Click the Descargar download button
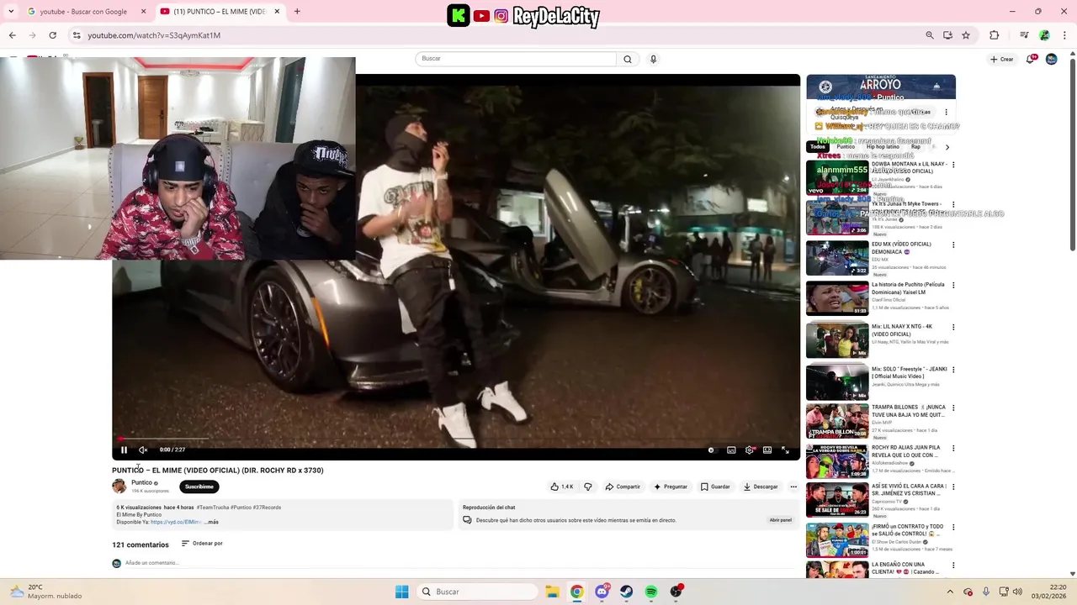1077x605 pixels. (x=761, y=487)
